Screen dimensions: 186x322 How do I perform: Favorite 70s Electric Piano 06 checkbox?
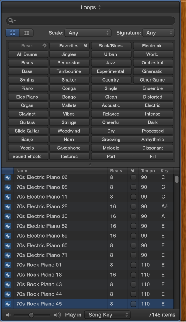(x=133, y=178)
